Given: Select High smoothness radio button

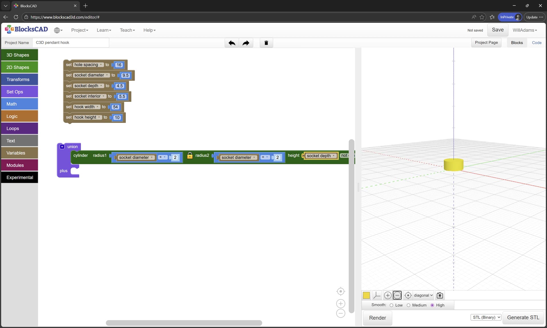Looking at the screenshot, I should (432, 305).
